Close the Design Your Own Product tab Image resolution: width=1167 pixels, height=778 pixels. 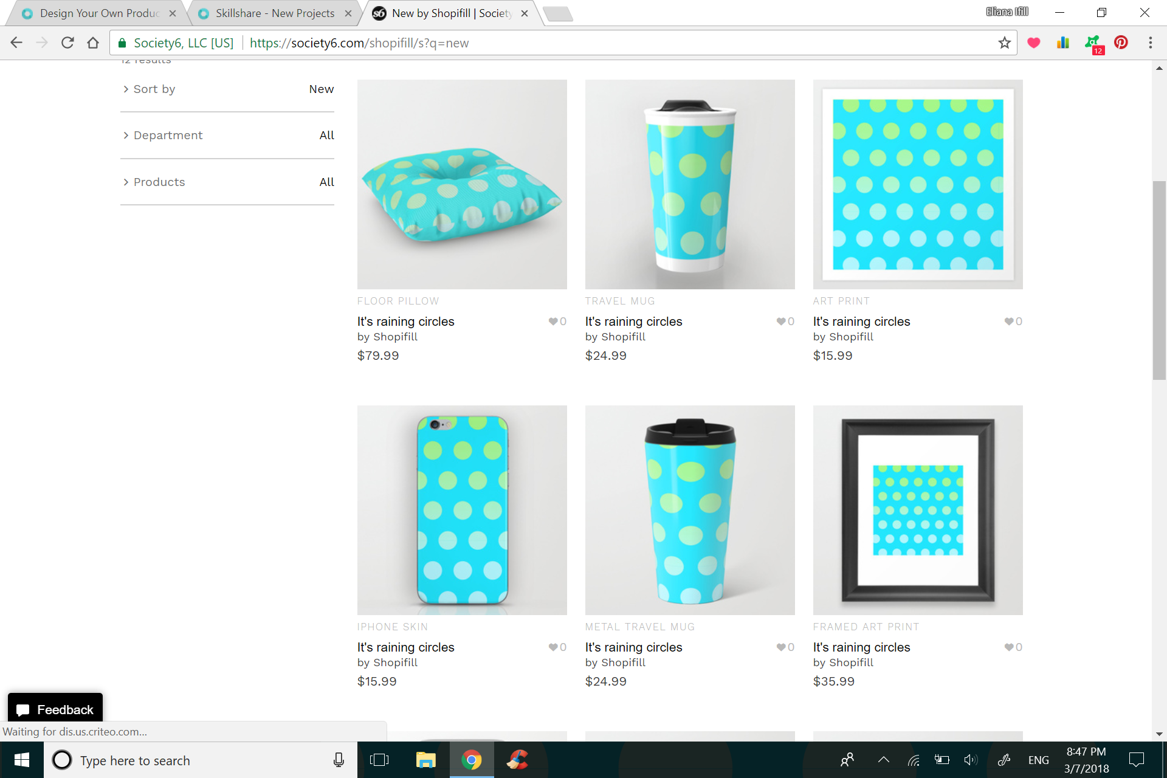(173, 13)
